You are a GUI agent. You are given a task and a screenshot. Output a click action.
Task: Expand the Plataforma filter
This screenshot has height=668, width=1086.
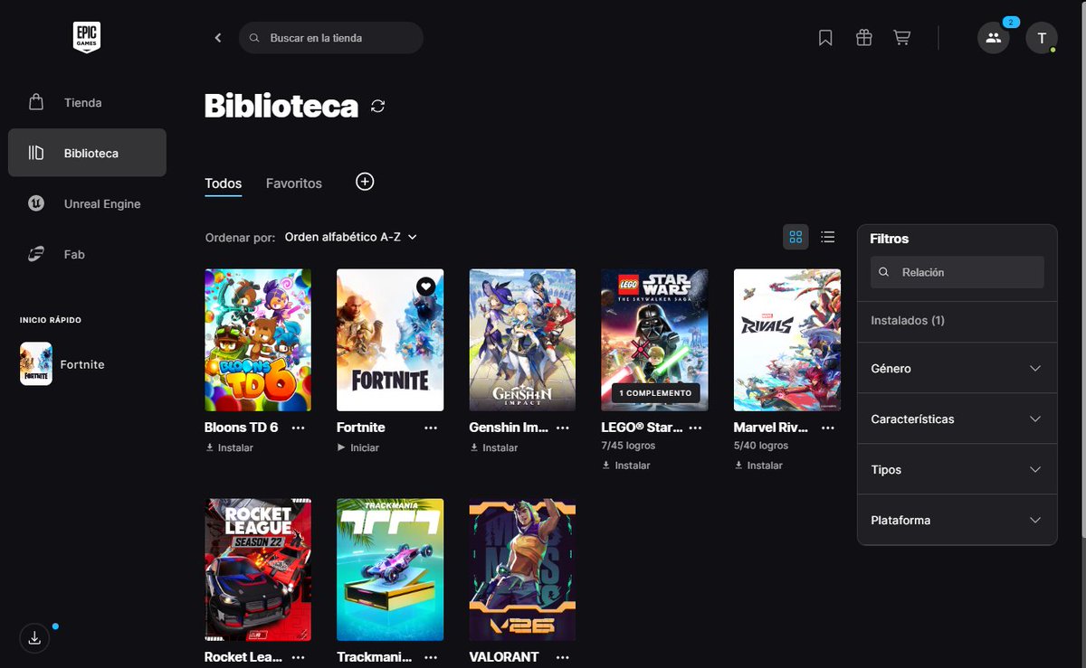tap(957, 520)
